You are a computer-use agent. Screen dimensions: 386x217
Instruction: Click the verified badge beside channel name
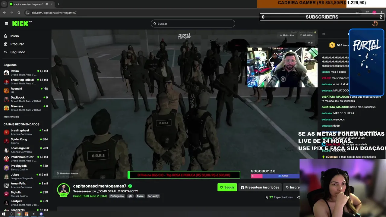[x=130, y=186]
